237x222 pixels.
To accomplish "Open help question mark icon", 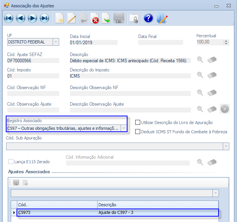I will point(148,18).
